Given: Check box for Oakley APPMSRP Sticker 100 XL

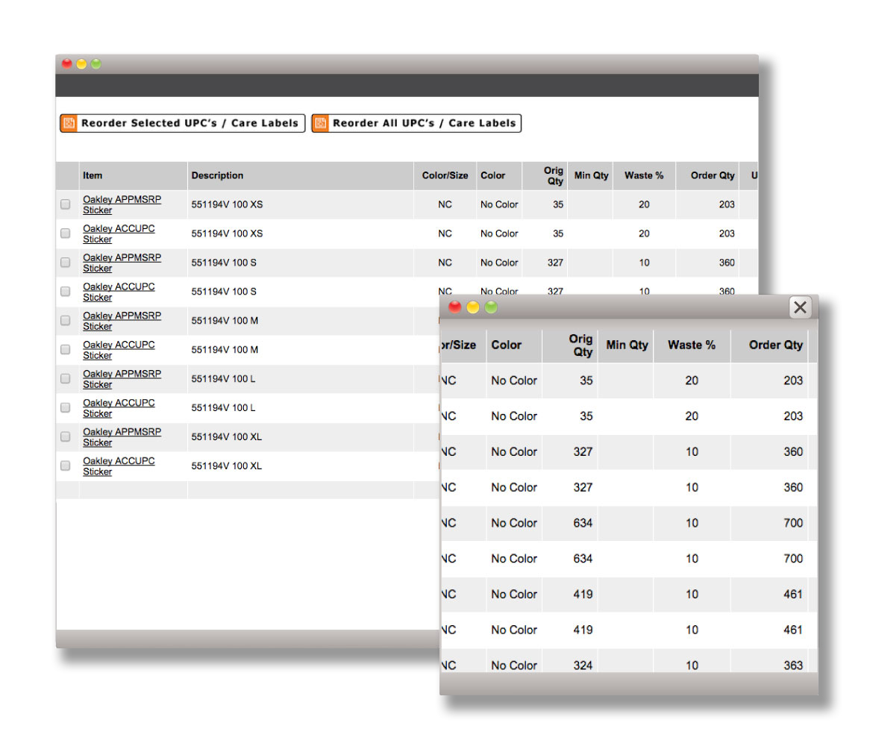Looking at the screenshot, I should (66, 436).
